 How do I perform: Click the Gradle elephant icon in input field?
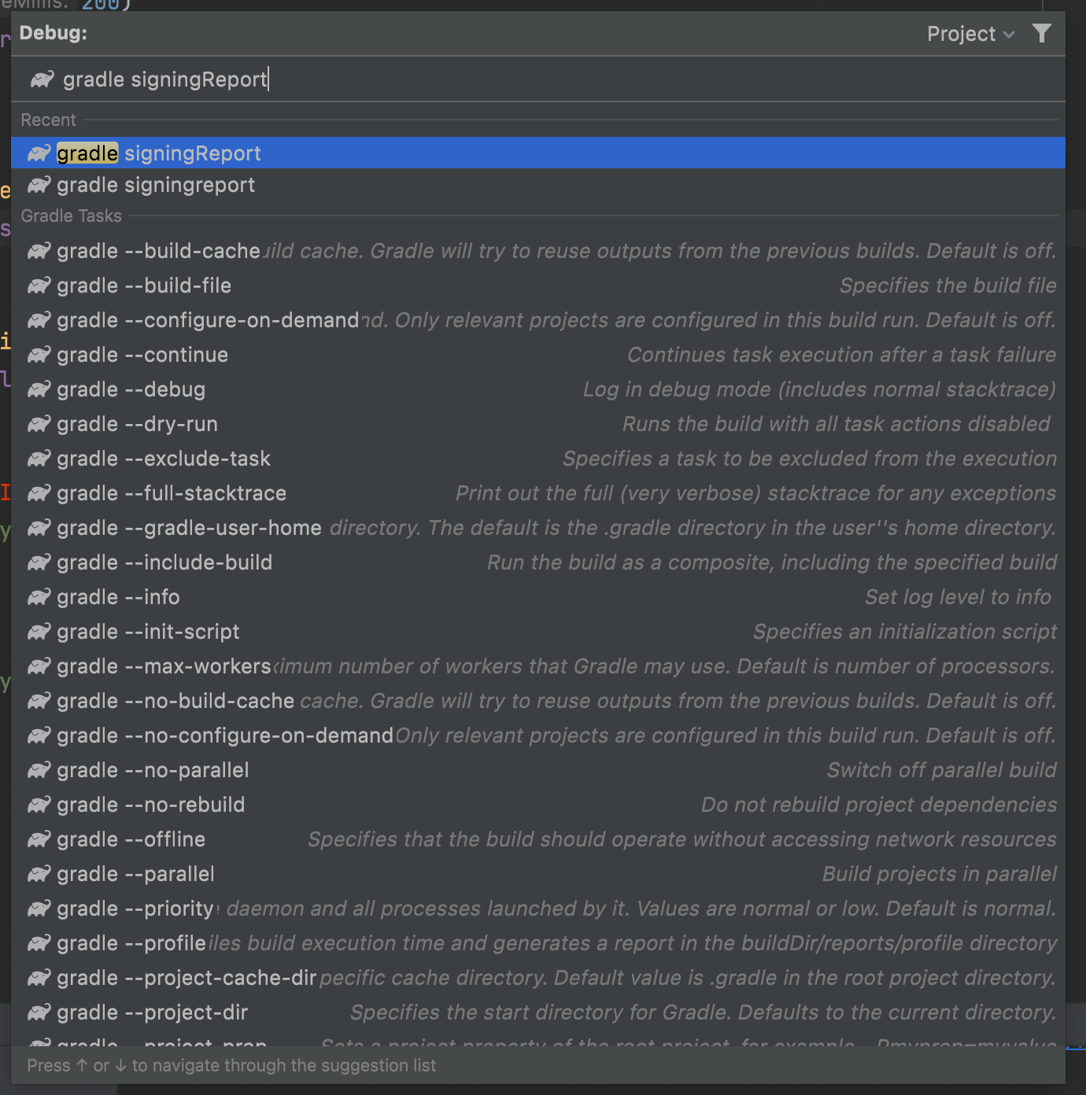click(x=42, y=79)
